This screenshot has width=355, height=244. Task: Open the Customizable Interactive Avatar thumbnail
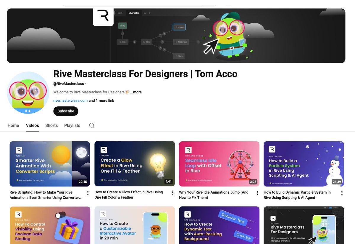(x=135, y=225)
